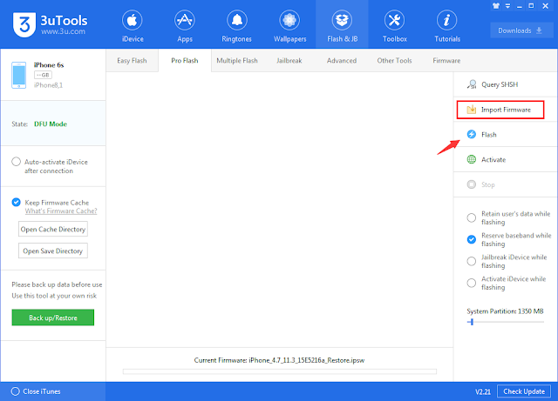Click the Stop circle icon
This screenshot has height=401, width=558.
coord(472,184)
